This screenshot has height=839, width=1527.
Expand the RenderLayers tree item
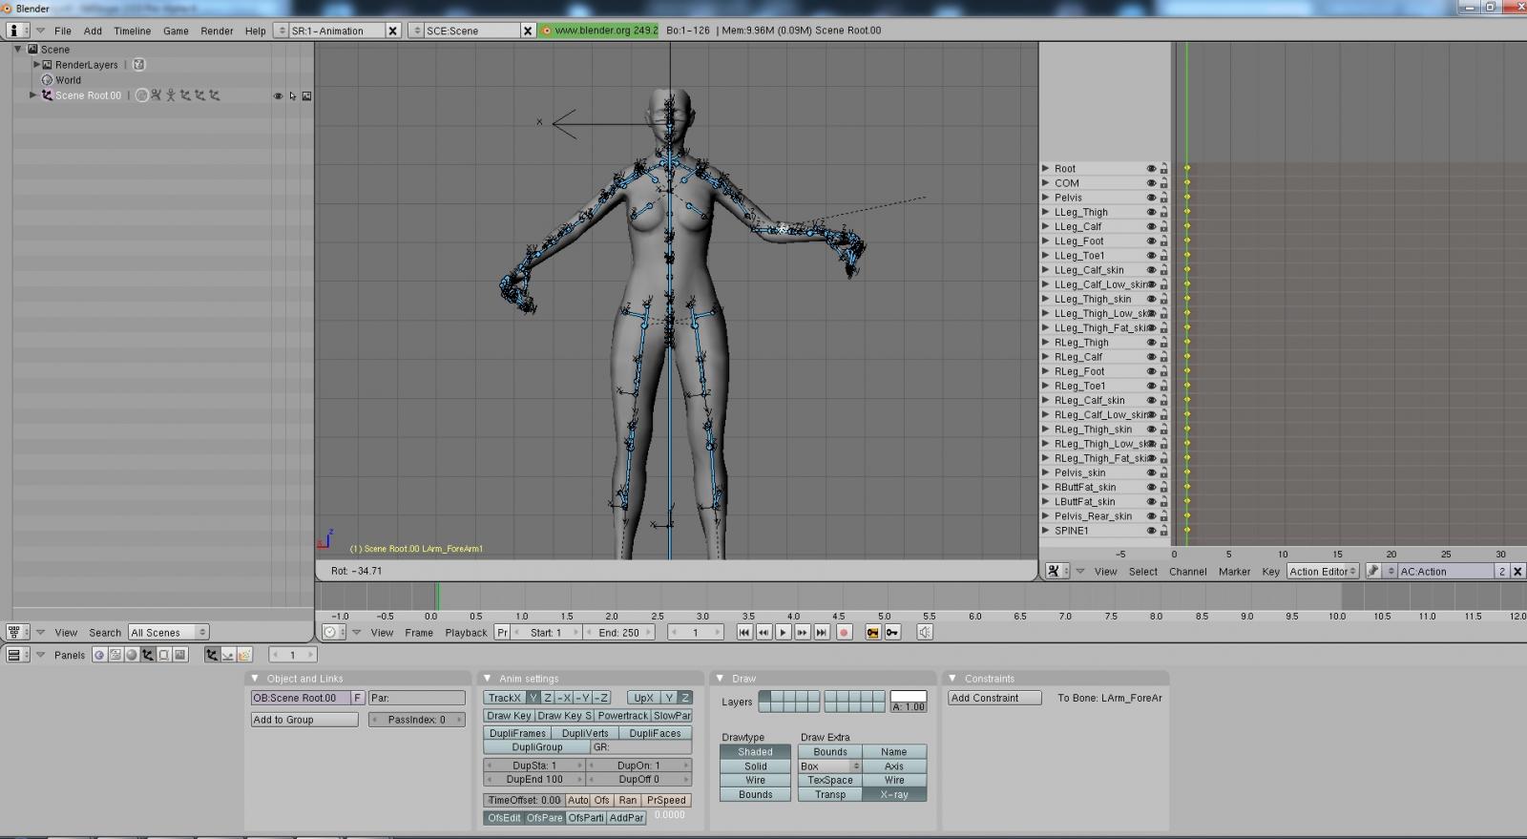click(x=36, y=65)
